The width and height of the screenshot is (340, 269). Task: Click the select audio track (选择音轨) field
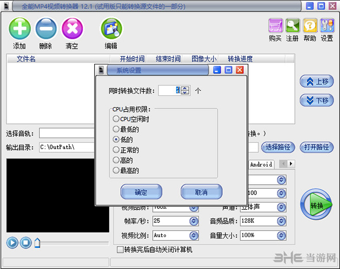click(x=67, y=133)
